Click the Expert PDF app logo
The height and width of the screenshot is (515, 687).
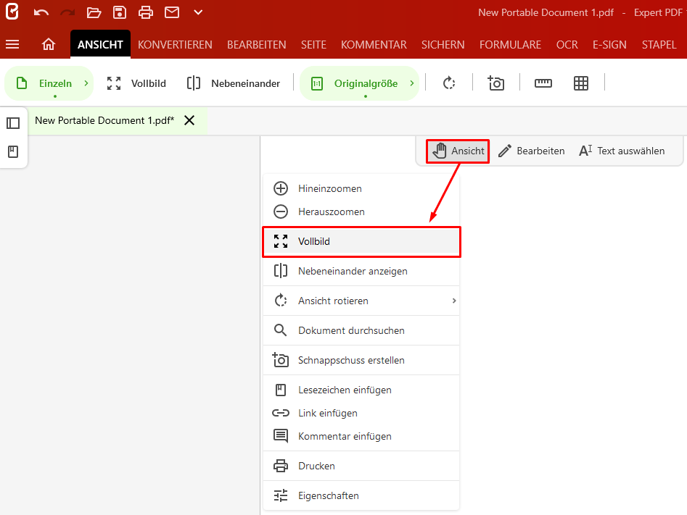click(12, 12)
